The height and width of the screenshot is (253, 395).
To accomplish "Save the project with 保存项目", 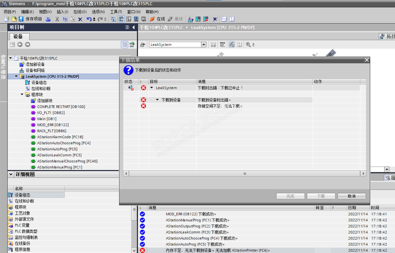I will 30,19.
